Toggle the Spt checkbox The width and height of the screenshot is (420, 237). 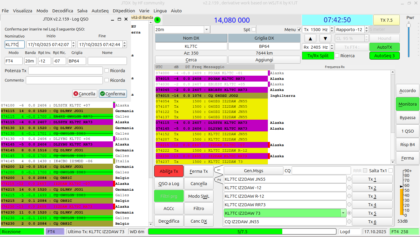tap(254, 29)
